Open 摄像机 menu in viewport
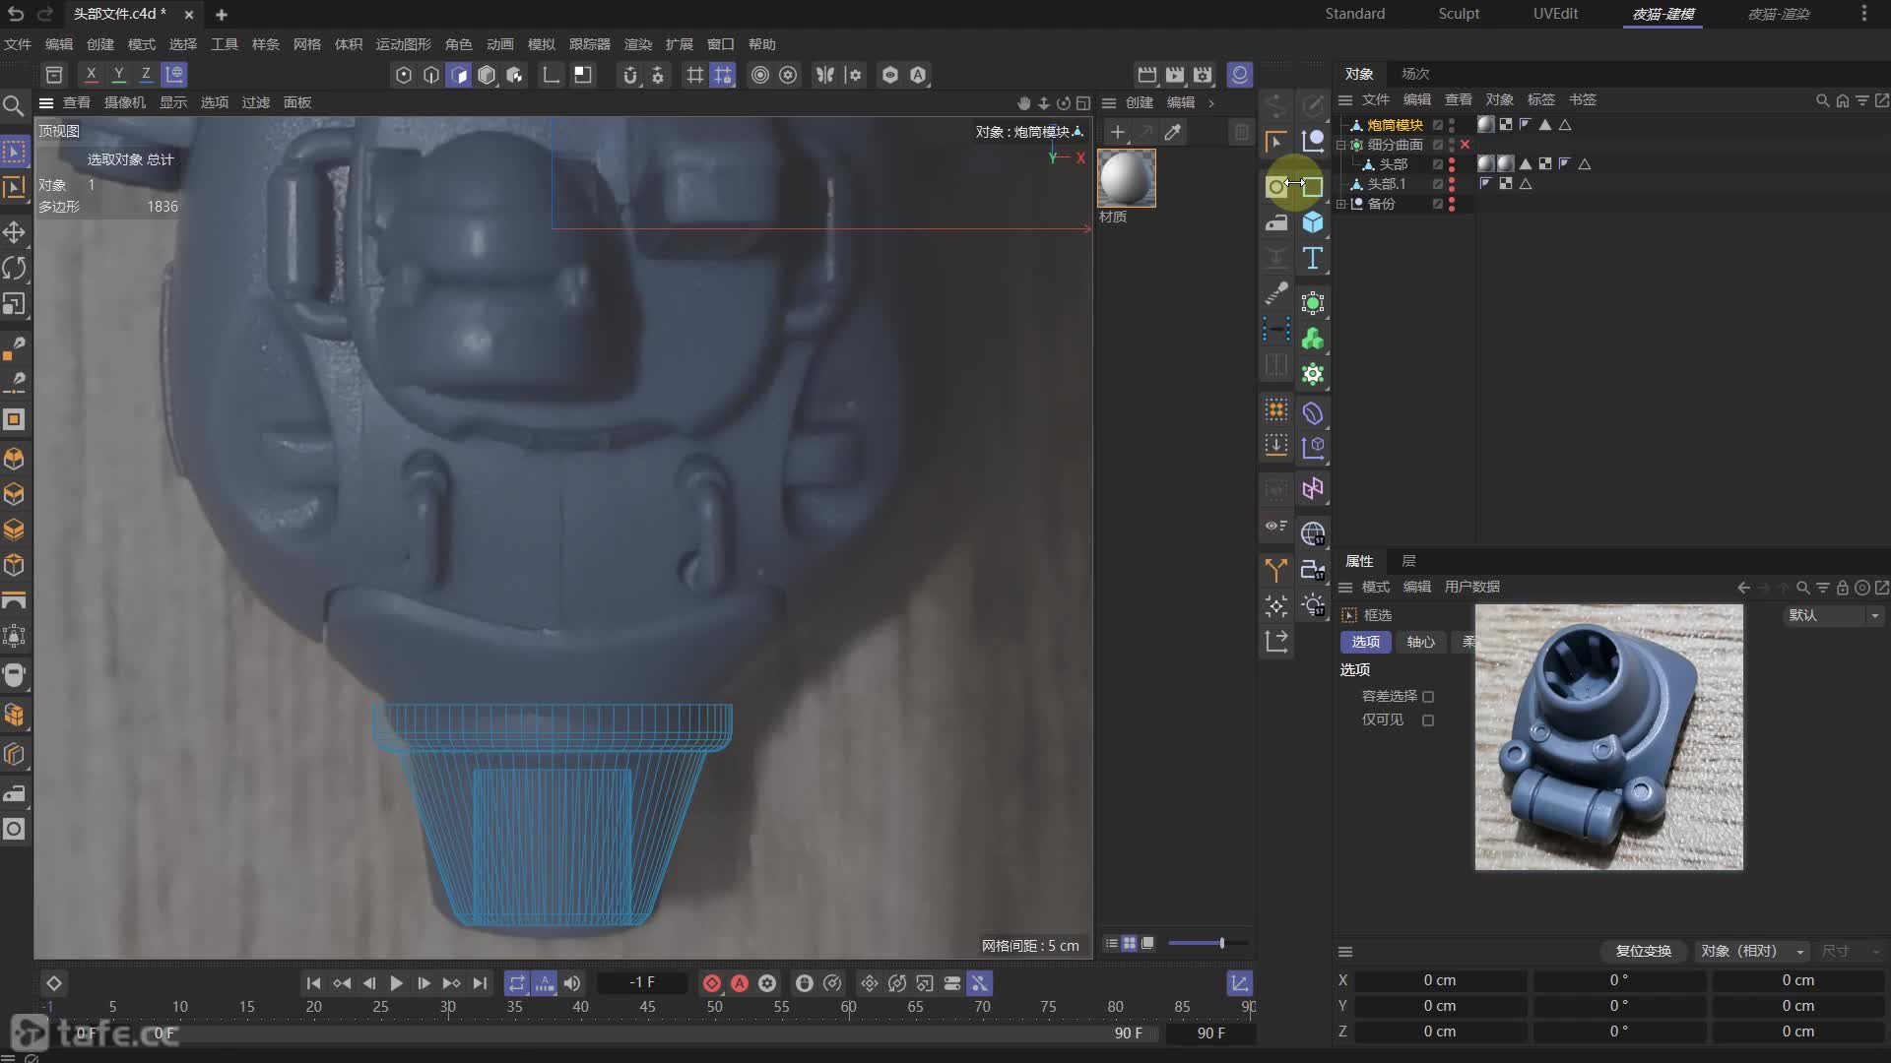 click(125, 102)
